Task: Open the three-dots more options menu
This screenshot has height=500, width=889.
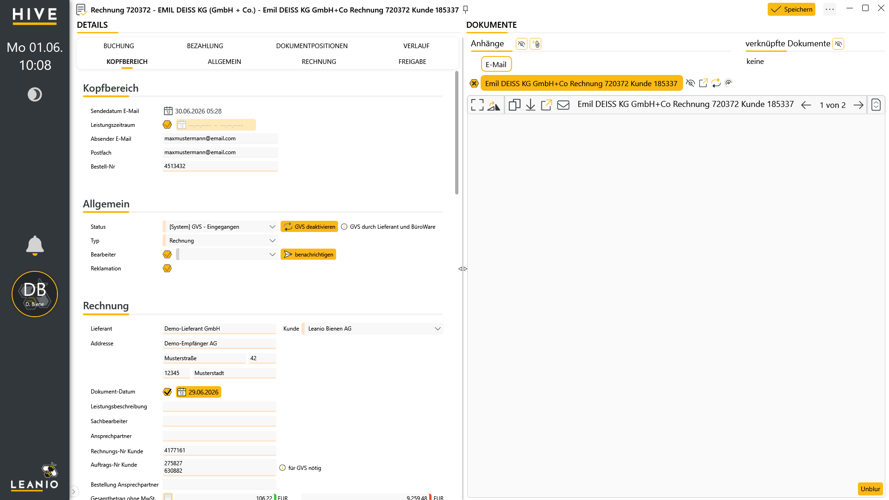Action: (x=830, y=9)
